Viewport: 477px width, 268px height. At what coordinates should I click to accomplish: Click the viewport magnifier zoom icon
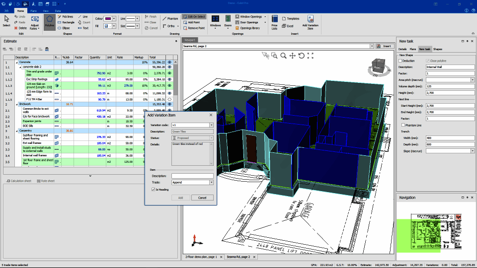click(283, 56)
